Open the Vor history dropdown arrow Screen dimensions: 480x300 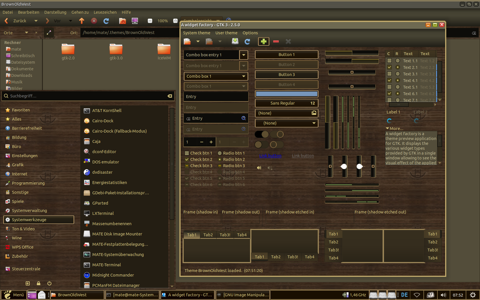(x=70, y=21)
